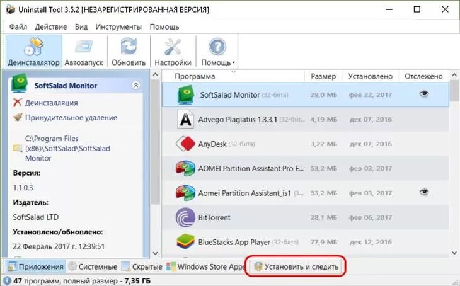Screen dimensions: 460x286
Task: Open the Вид menu
Action: coord(81,27)
